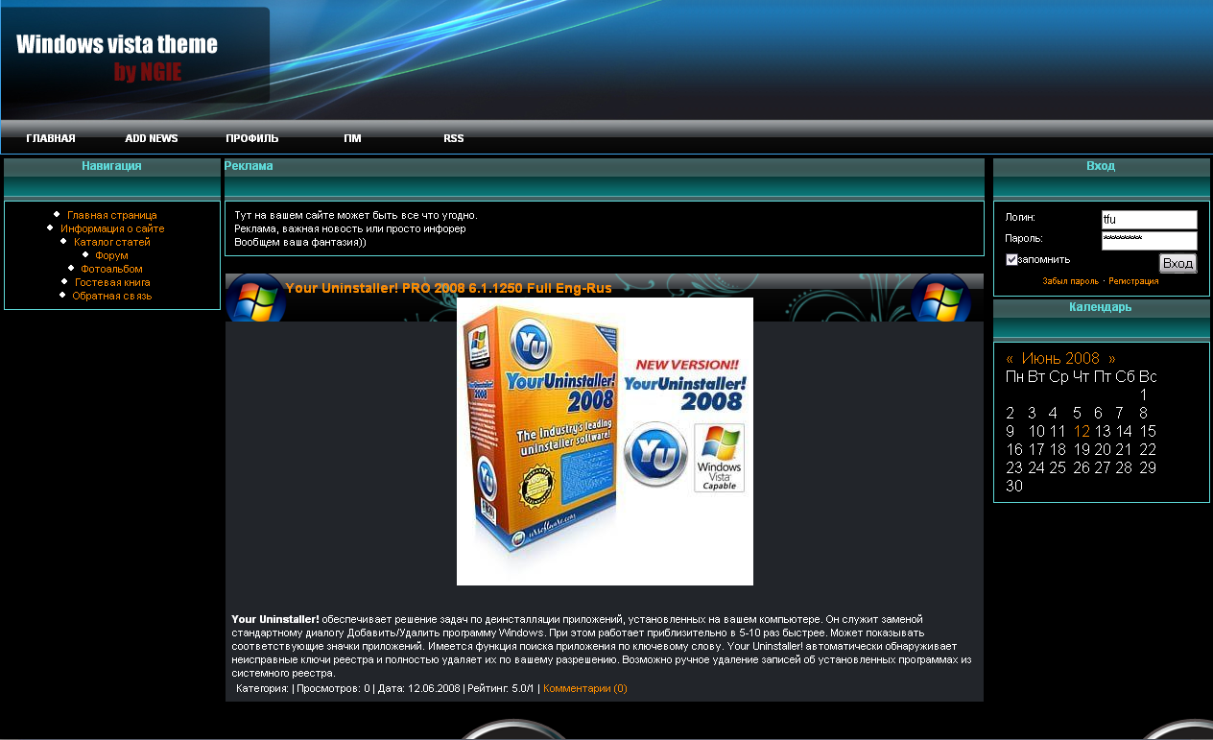Click the 'Тут на вашем сайте' ad text line
This screenshot has height=740, width=1213.
click(x=356, y=215)
